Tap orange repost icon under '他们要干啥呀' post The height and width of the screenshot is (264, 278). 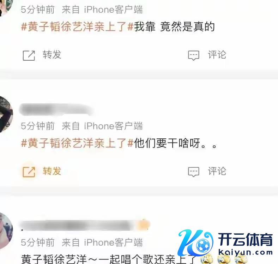29,172
